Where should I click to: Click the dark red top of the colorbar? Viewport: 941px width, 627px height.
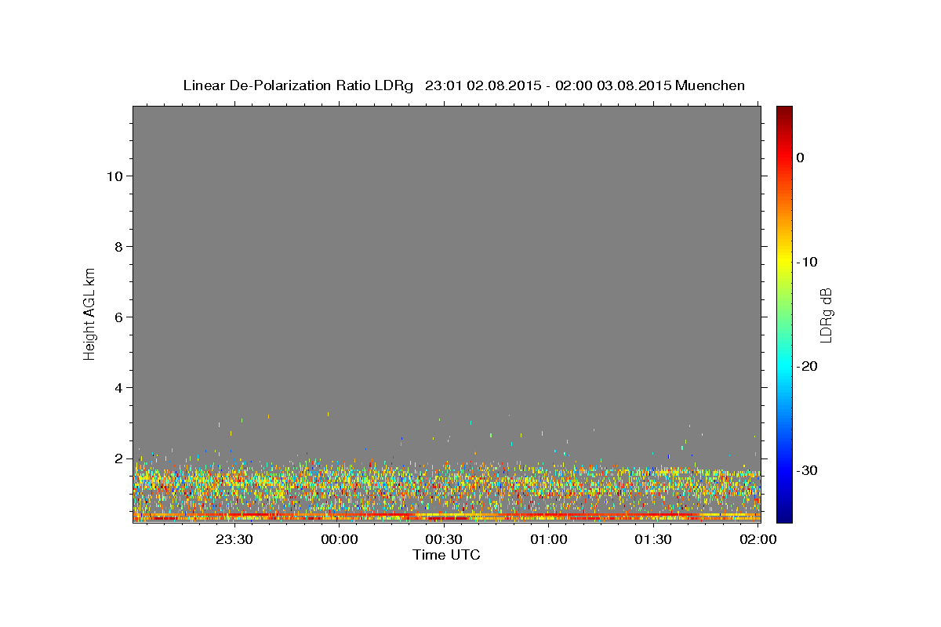[784, 112]
